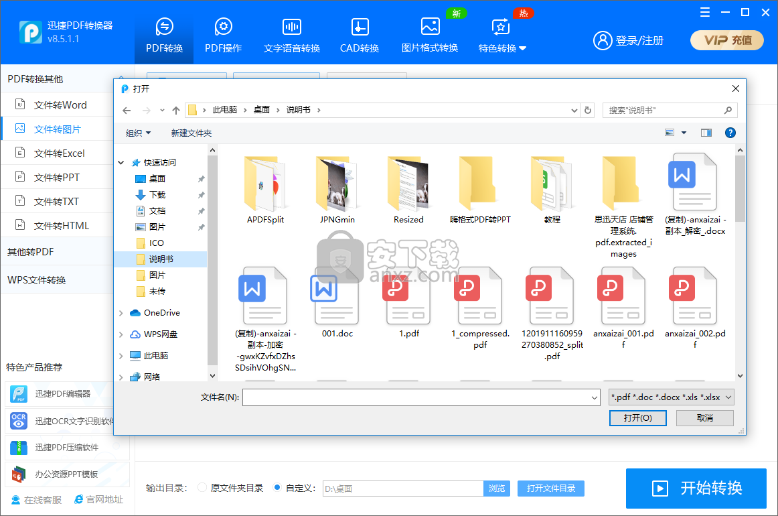The height and width of the screenshot is (516, 778).
Task: Select the 教程 folder
Action: (552, 190)
